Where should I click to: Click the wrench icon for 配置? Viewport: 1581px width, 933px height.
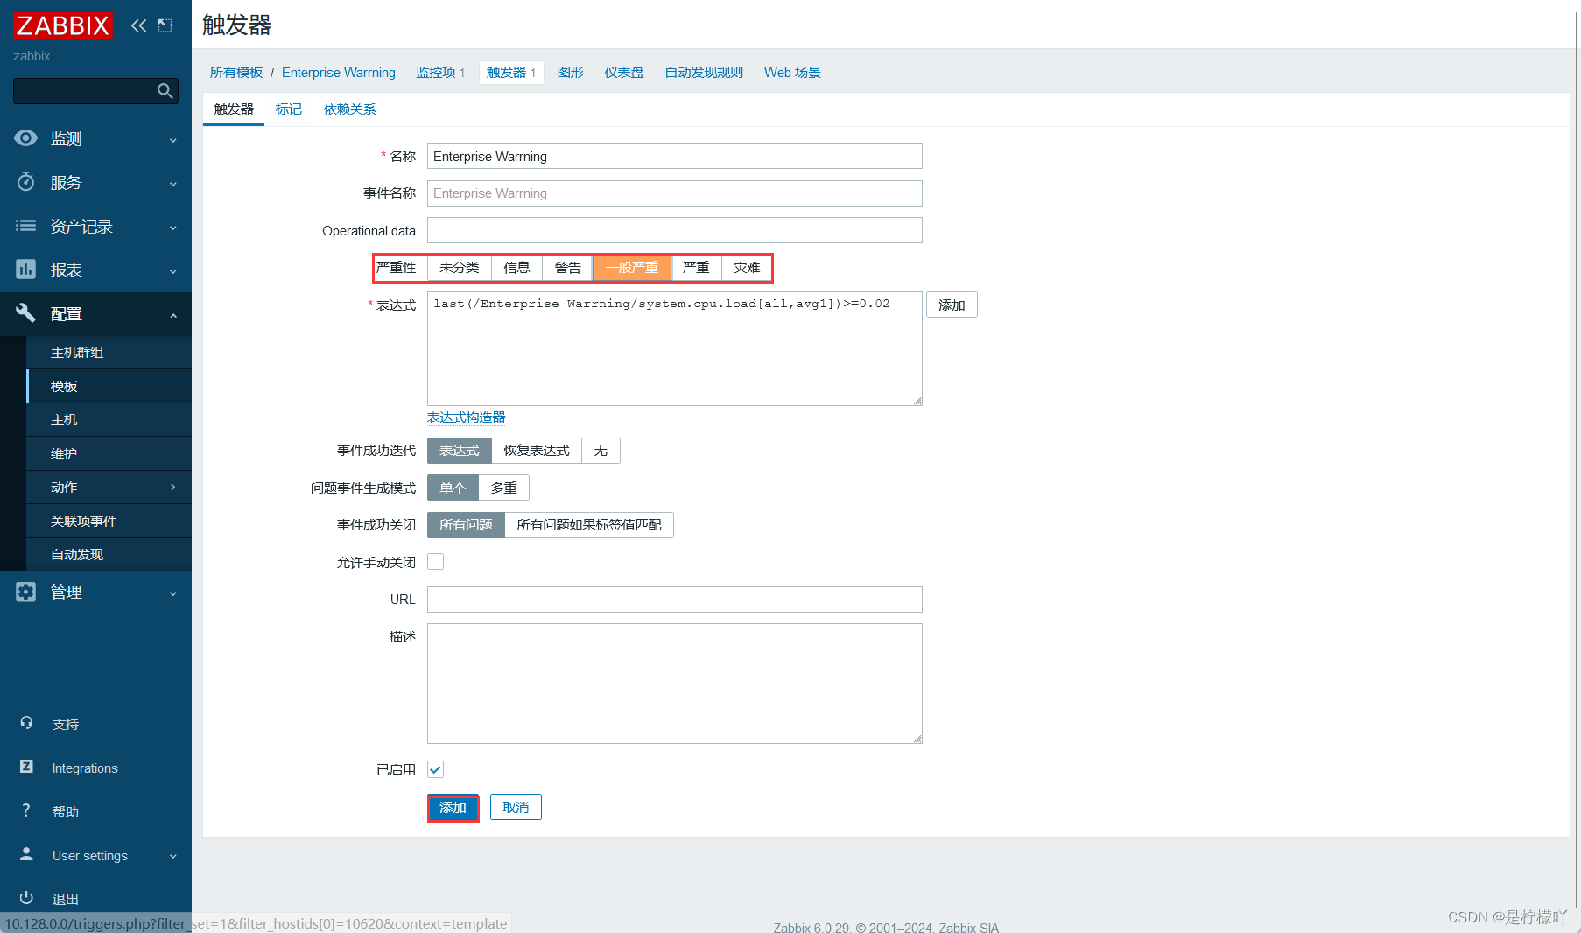tap(26, 313)
